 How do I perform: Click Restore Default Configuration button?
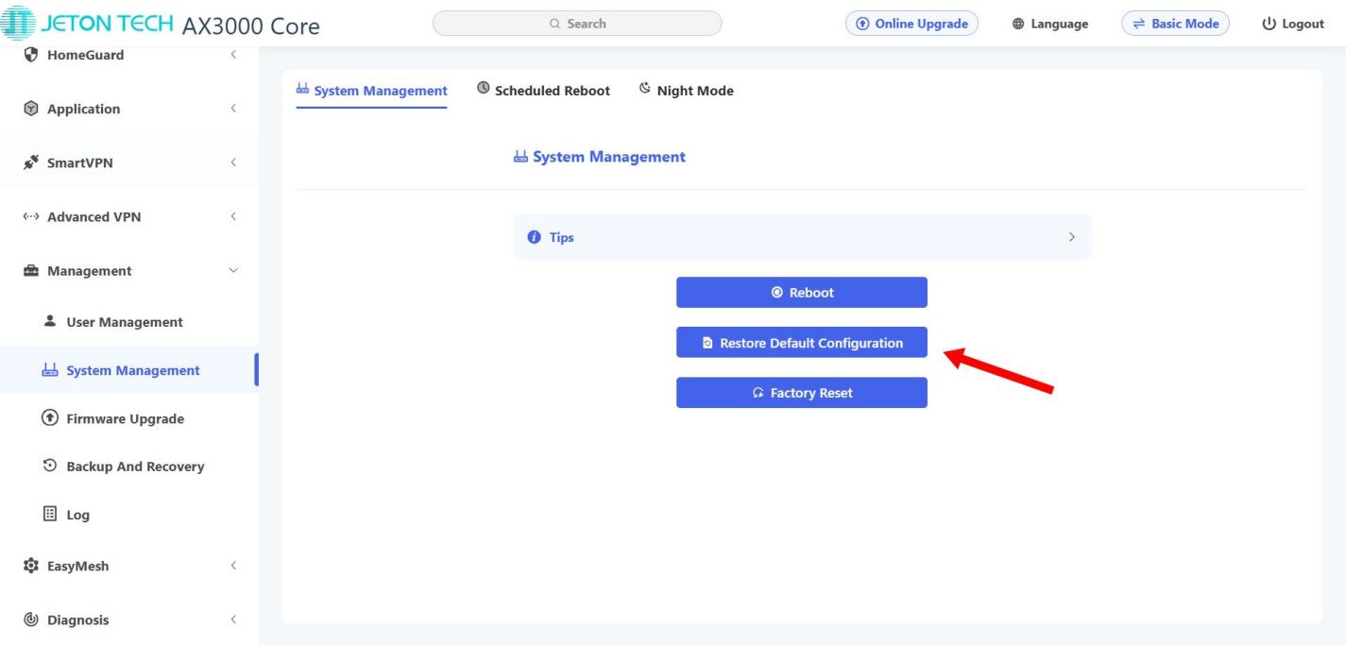pyautogui.click(x=802, y=343)
